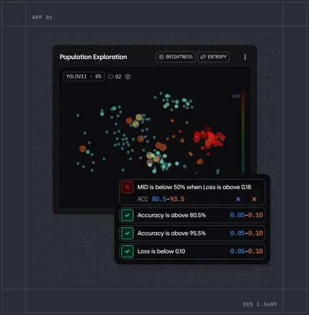309x315 pixels.
Task: Click the Population Exploration title
Action: (x=93, y=57)
